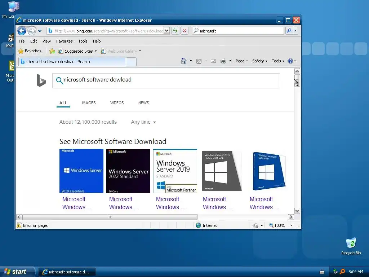Open the Tools command bar menu
The height and width of the screenshot is (277, 369).
(x=278, y=61)
